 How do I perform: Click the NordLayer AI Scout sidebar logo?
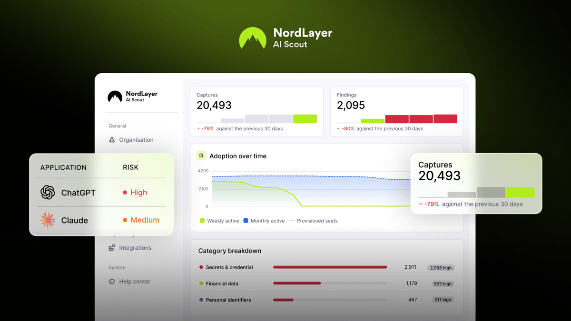click(x=133, y=97)
